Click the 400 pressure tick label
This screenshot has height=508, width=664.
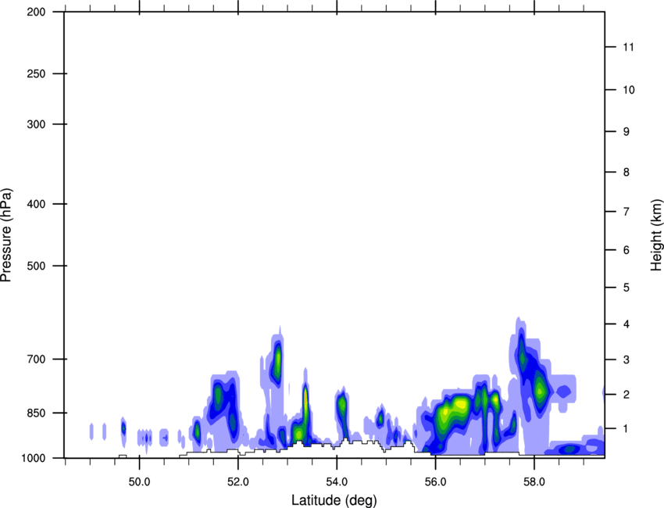[36, 204]
